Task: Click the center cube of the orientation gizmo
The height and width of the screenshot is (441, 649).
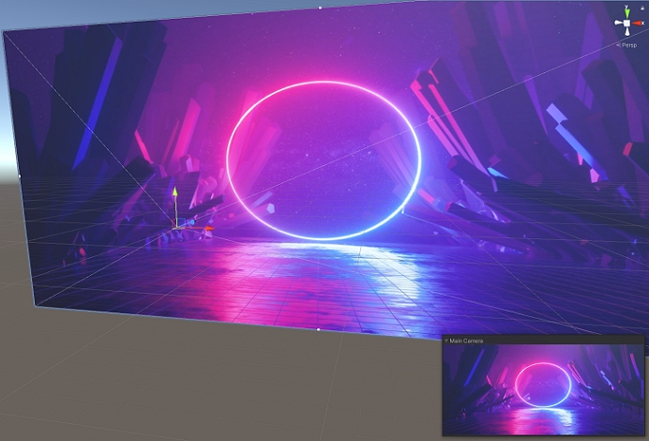Action: [626, 23]
